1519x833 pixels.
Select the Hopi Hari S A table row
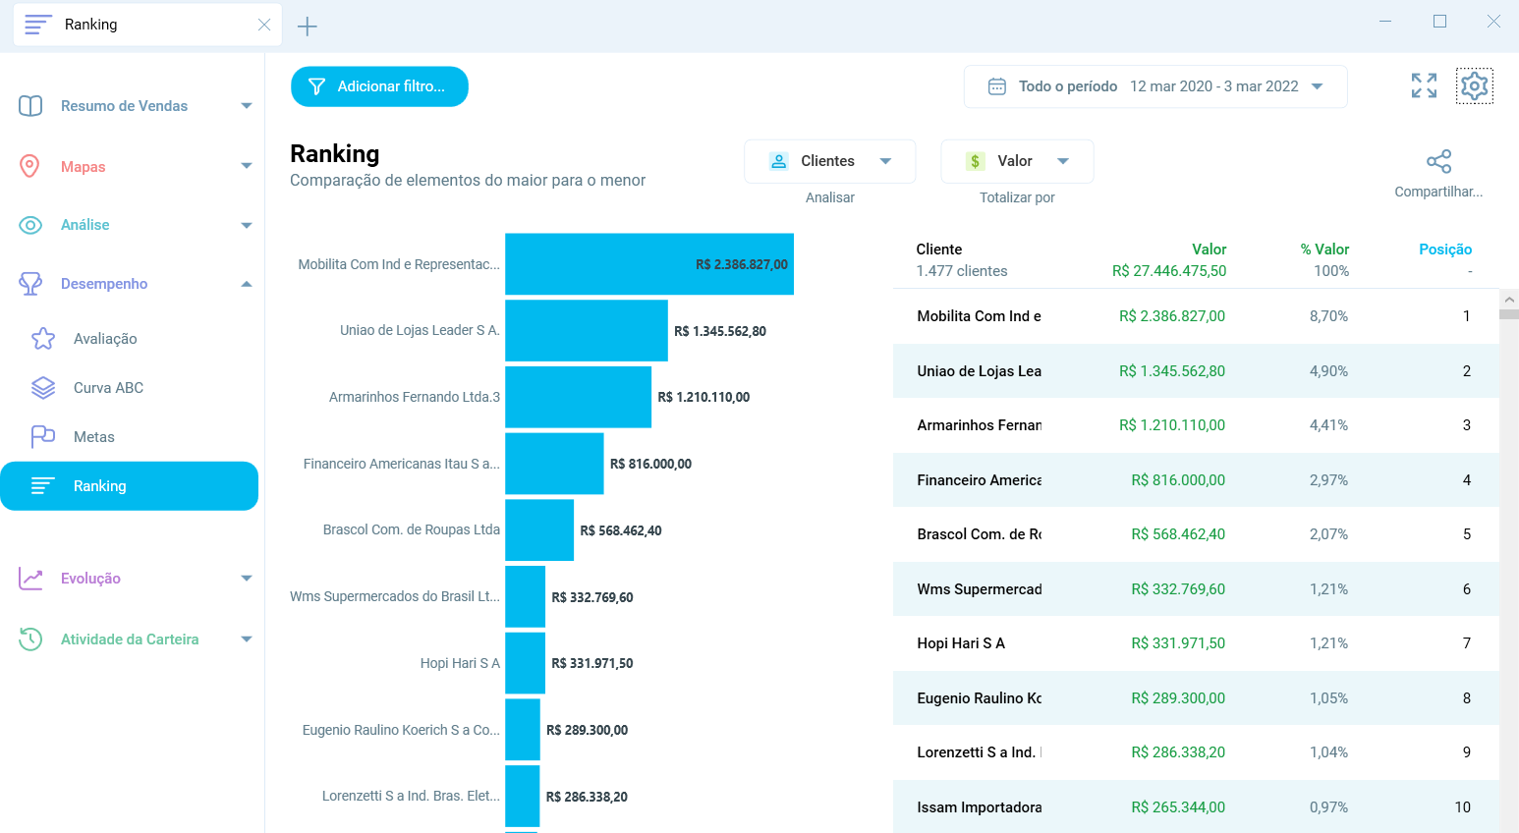click(1196, 643)
